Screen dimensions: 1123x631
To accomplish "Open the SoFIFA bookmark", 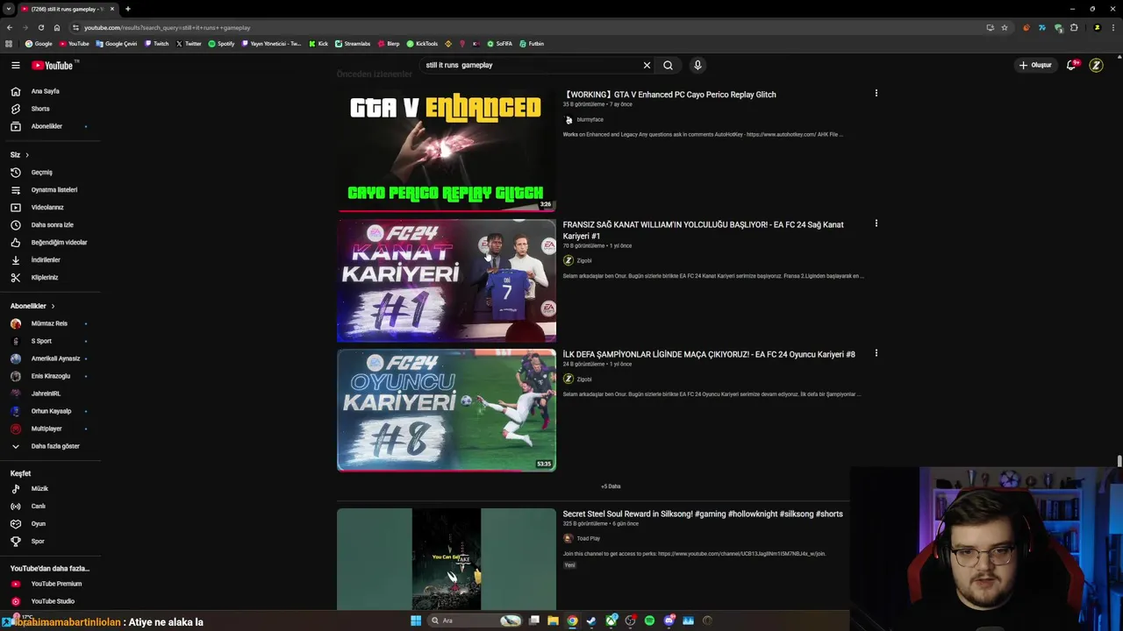I will pyautogui.click(x=499, y=44).
